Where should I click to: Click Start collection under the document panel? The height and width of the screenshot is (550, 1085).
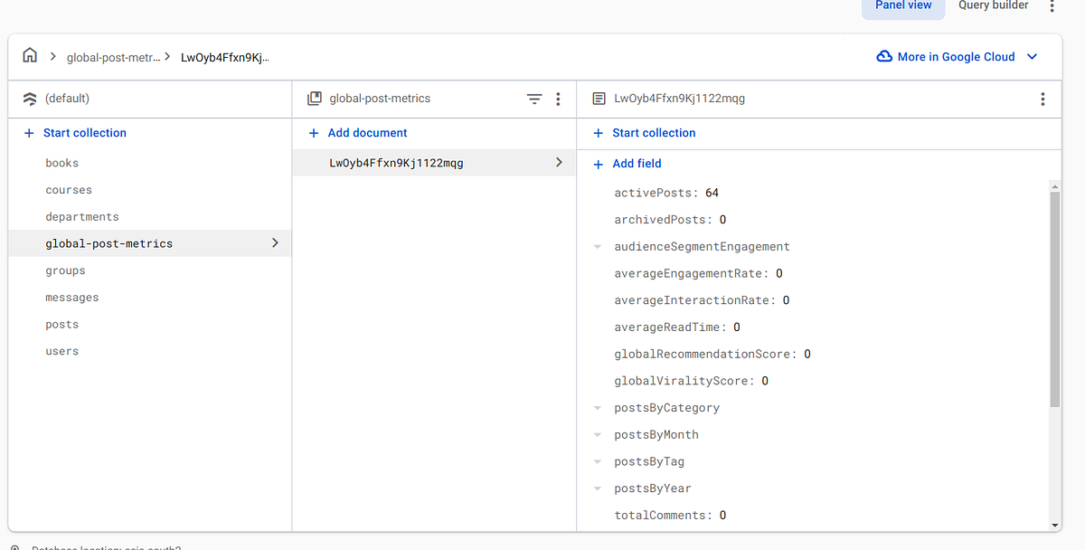653,133
